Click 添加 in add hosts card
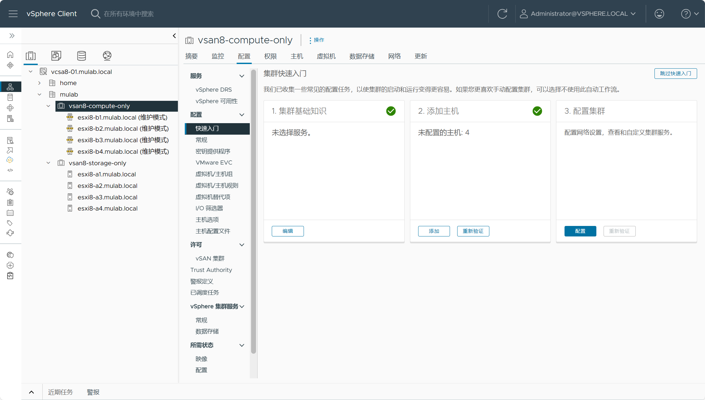 (434, 231)
